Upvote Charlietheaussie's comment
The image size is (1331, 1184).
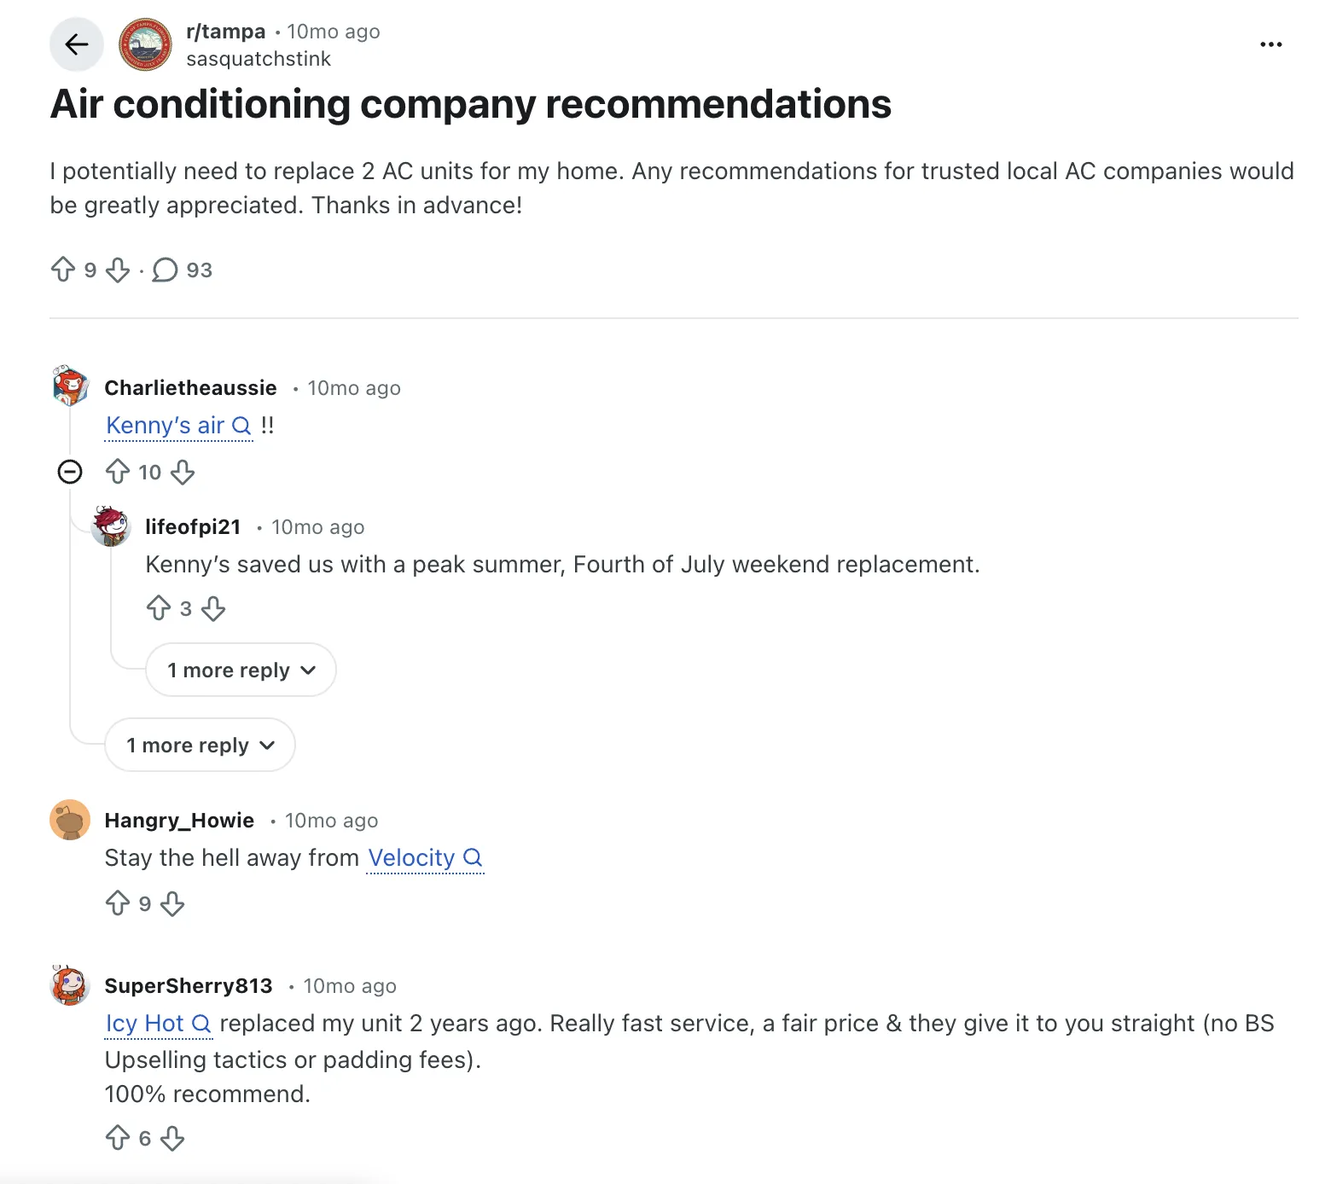[x=118, y=472]
